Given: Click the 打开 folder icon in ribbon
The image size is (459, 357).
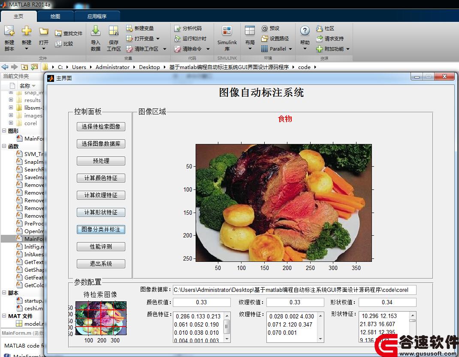Looking at the screenshot, I should (44, 31).
